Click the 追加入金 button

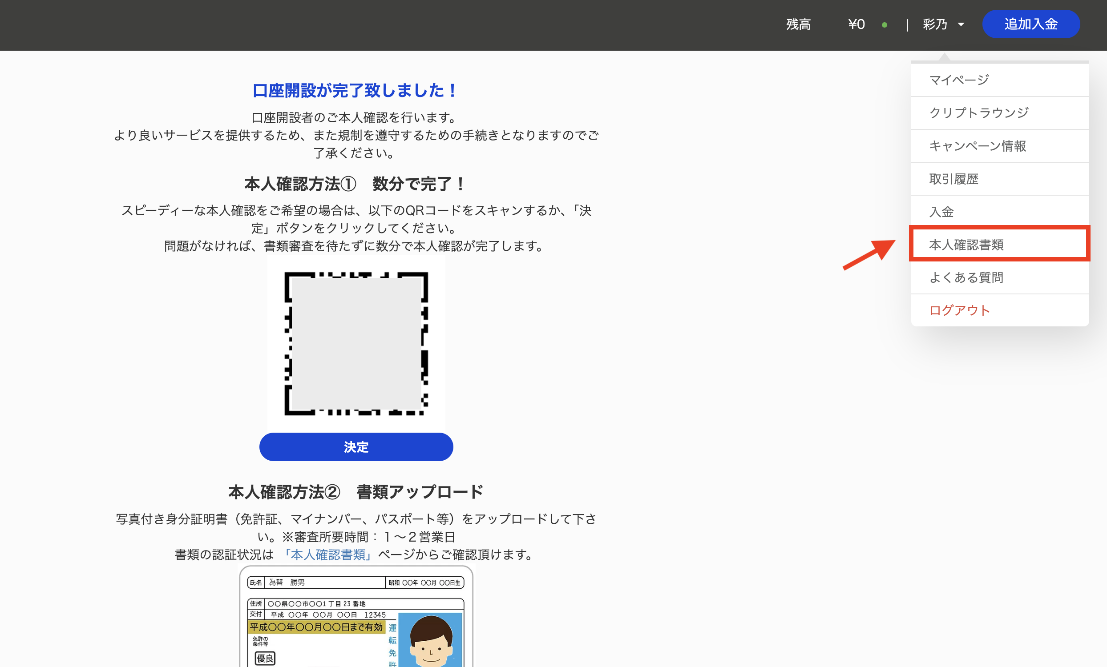point(1030,24)
